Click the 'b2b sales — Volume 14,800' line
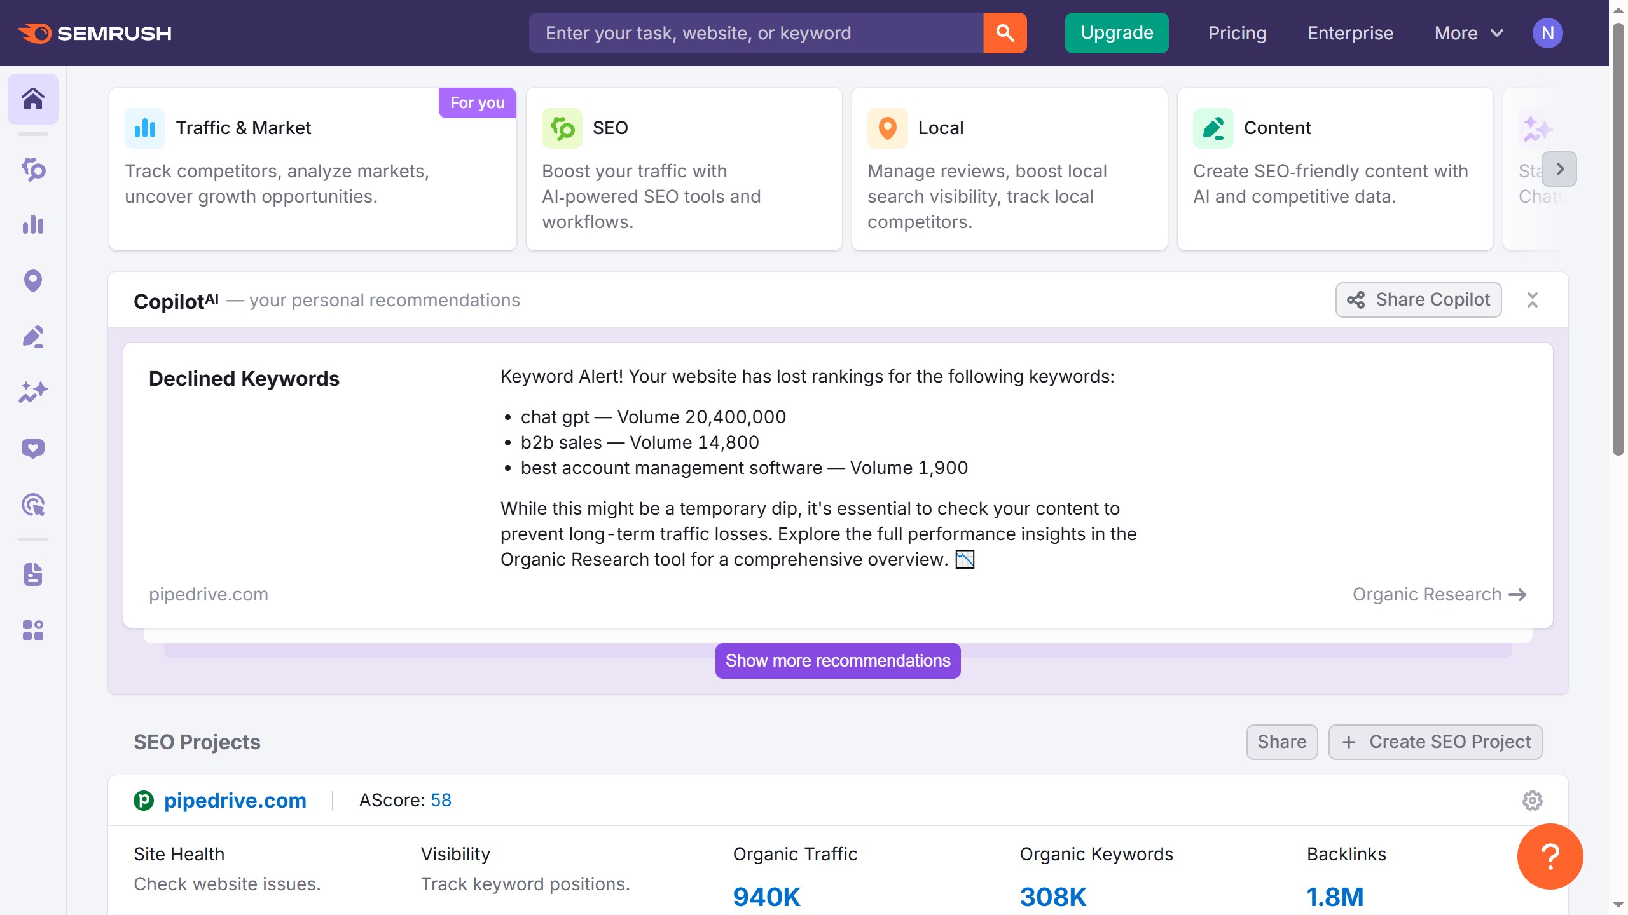This screenshot has height=915, width=1628. (x=640, y=442)
